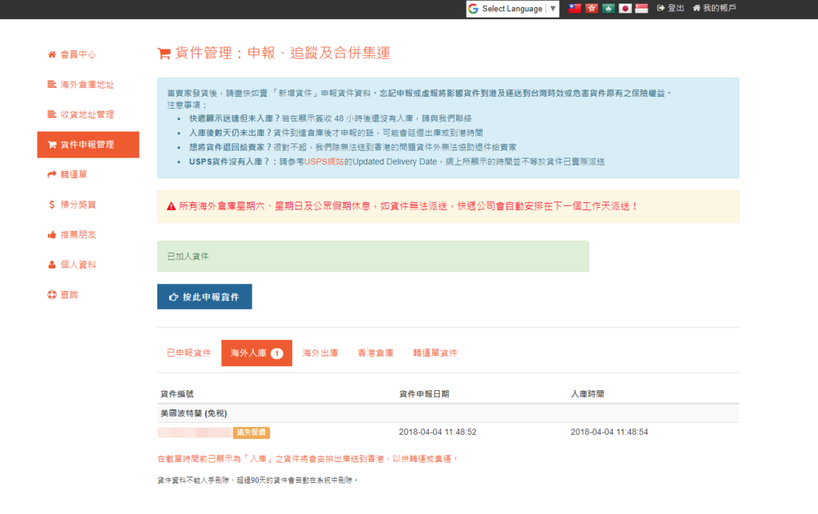Open the Select Language dropdown
Image resolution: width=818 pixels, height=514 pixels.
pyautogui.click(x=512, y=9)
